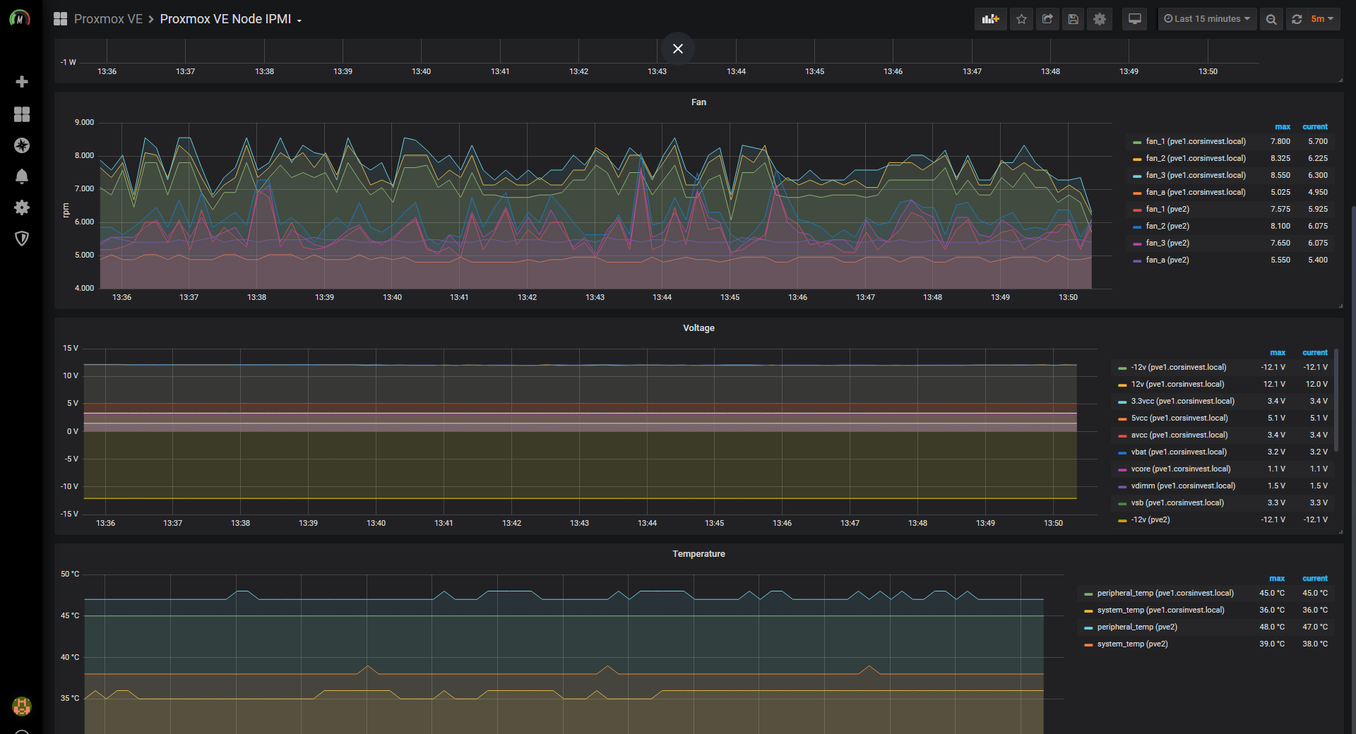Expand the 5m refresh interval dropdown
This screenshot has height=734, width=1356.
click(1322, 19)
